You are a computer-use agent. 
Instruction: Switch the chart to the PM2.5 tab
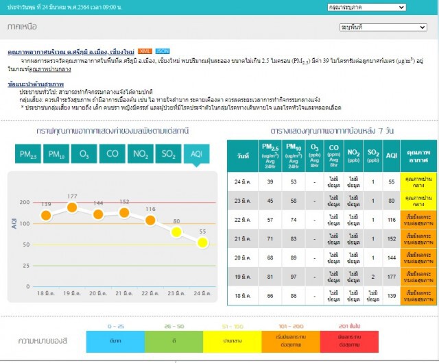[28, 153]
